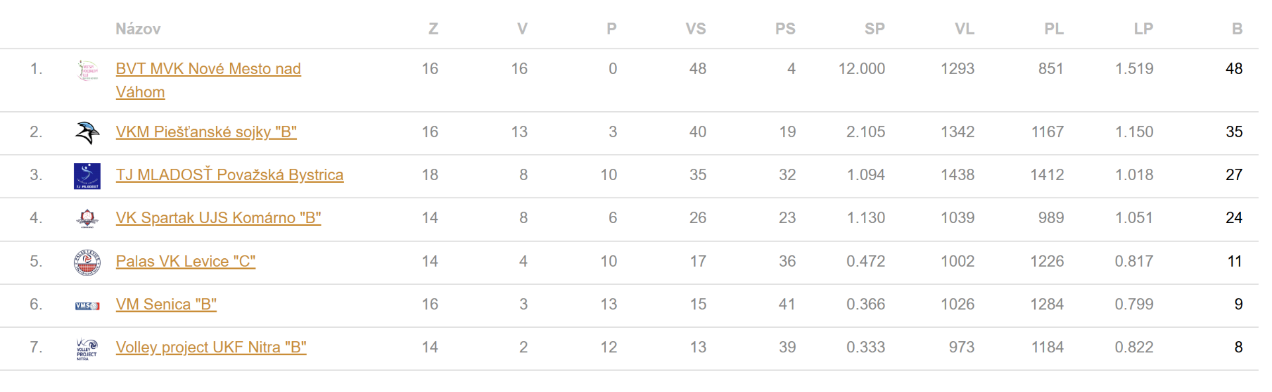Image resolution: width=1272 pixels, height=392 pixels.
Task: Click the Názov column header
Action: [x=138, y=29]
